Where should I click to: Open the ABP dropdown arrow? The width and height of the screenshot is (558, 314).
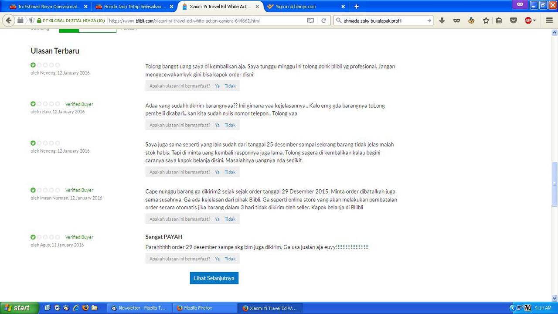click(535, 20)
